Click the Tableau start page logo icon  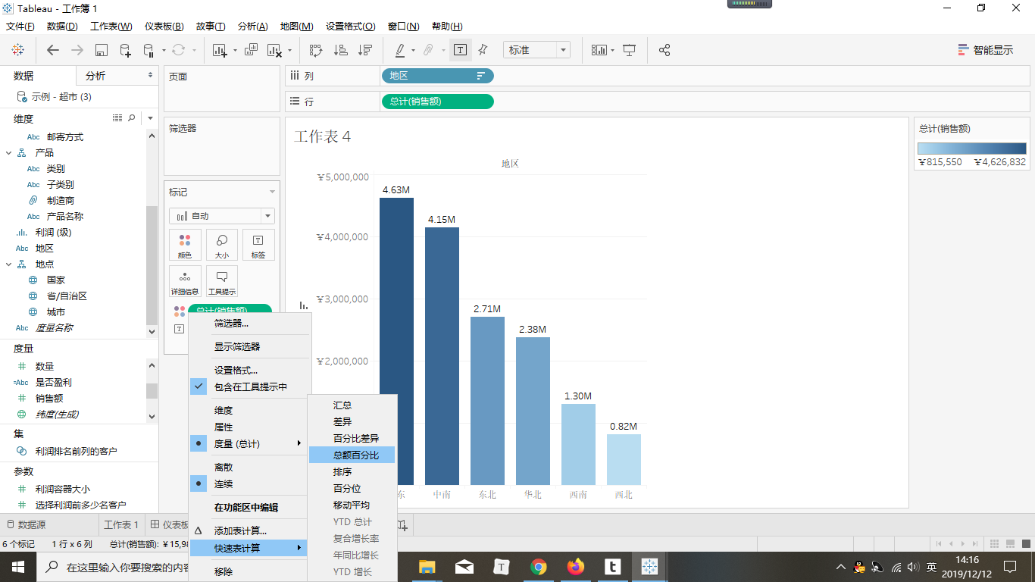17,50
